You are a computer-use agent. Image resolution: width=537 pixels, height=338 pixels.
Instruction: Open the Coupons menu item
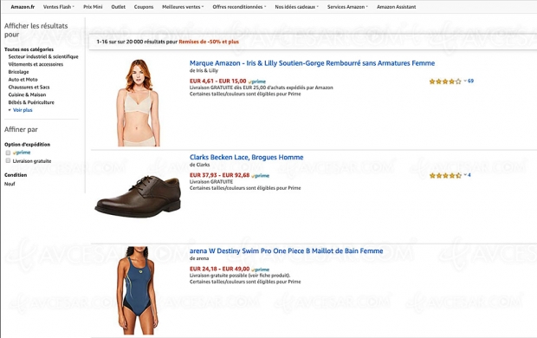[144, 7]
